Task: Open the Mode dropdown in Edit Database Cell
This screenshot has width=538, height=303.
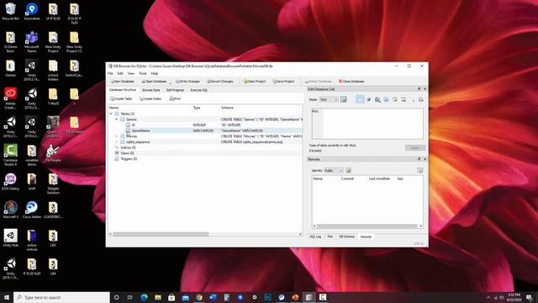Action: [329, 99]
